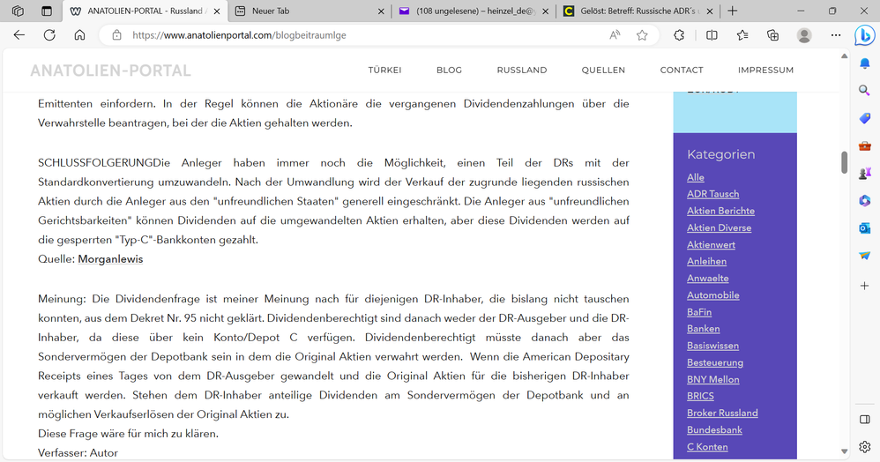880x462 pixels.
Task: Select the Aktien Diverse category
Action: pyautogui.click(x=719, y=227)
